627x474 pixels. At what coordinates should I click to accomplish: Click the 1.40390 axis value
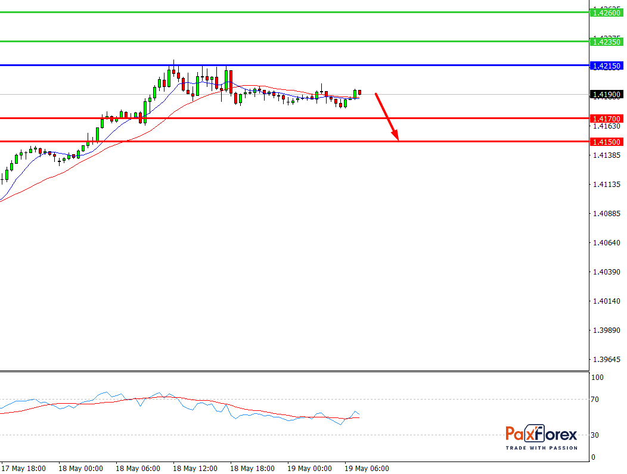(x=607, y=272)
